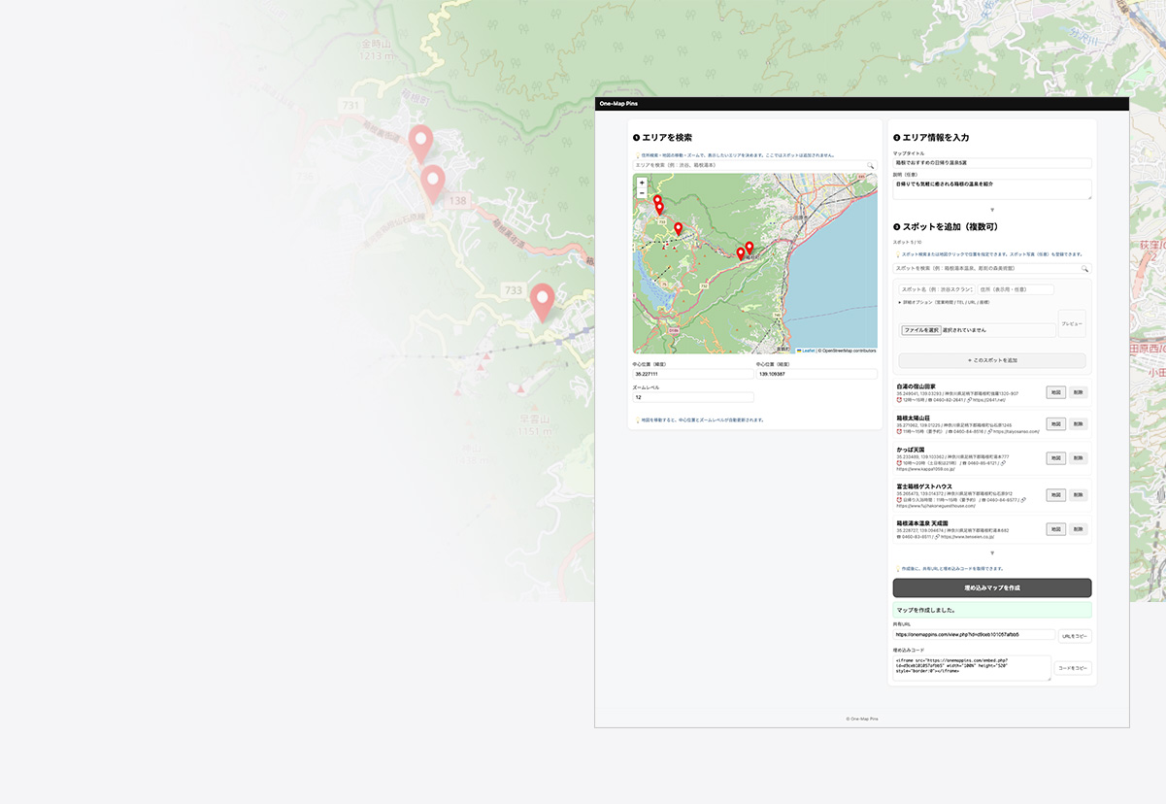
Task: Show 箱根太陽山荘 on map via 地図 button
Action: [x=1055, y=424]
